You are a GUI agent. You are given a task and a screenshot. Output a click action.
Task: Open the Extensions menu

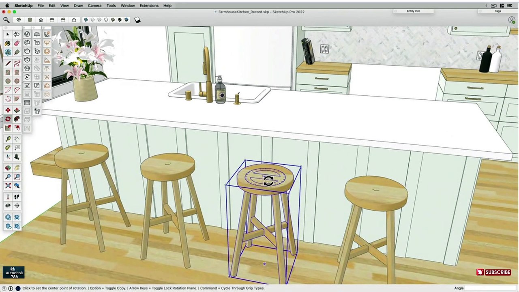[149, 6]
